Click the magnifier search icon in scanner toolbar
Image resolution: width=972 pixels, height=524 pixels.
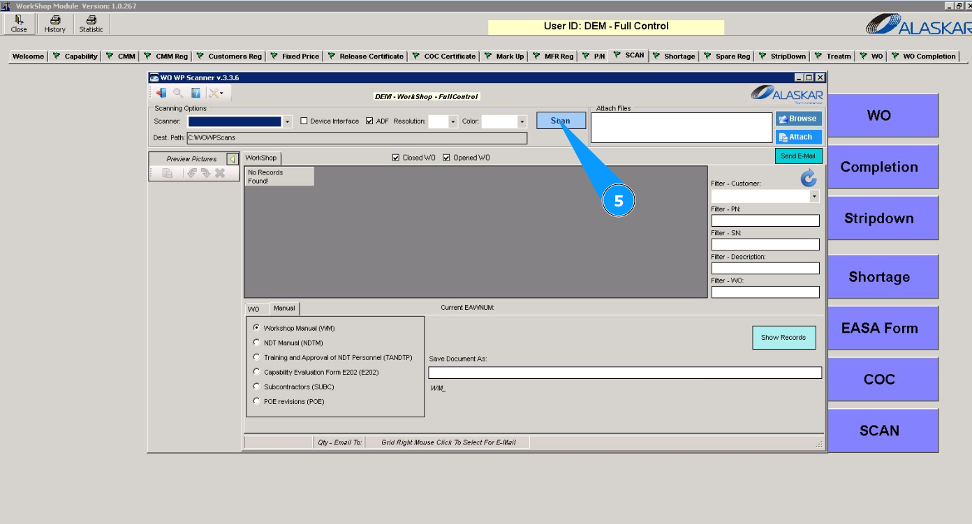tap(178, 93)
